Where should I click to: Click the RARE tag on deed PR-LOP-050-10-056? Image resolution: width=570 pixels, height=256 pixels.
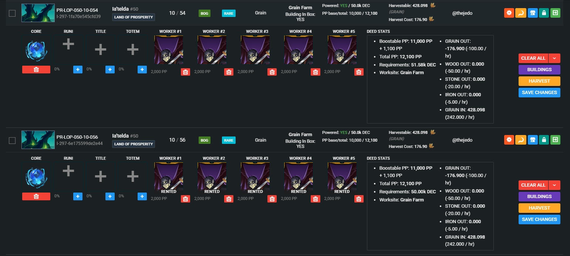coord(229,140)
